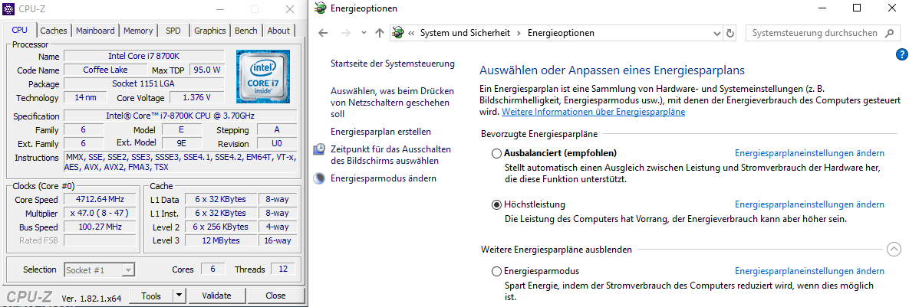Switch to the Caches tab
Image resolution: width=909 pixels, height=307 pixels.
click(54, 31)
